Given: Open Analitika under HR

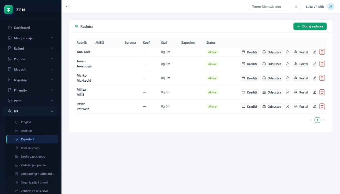Looking at the screenshot, I should tap(32, 131).
